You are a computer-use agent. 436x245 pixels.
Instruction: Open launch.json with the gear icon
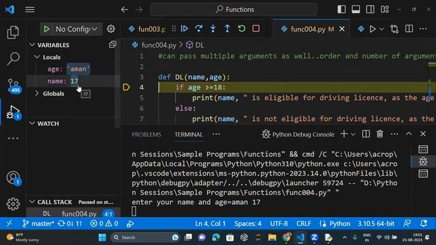pyautogui.click(x=110, y=29)
